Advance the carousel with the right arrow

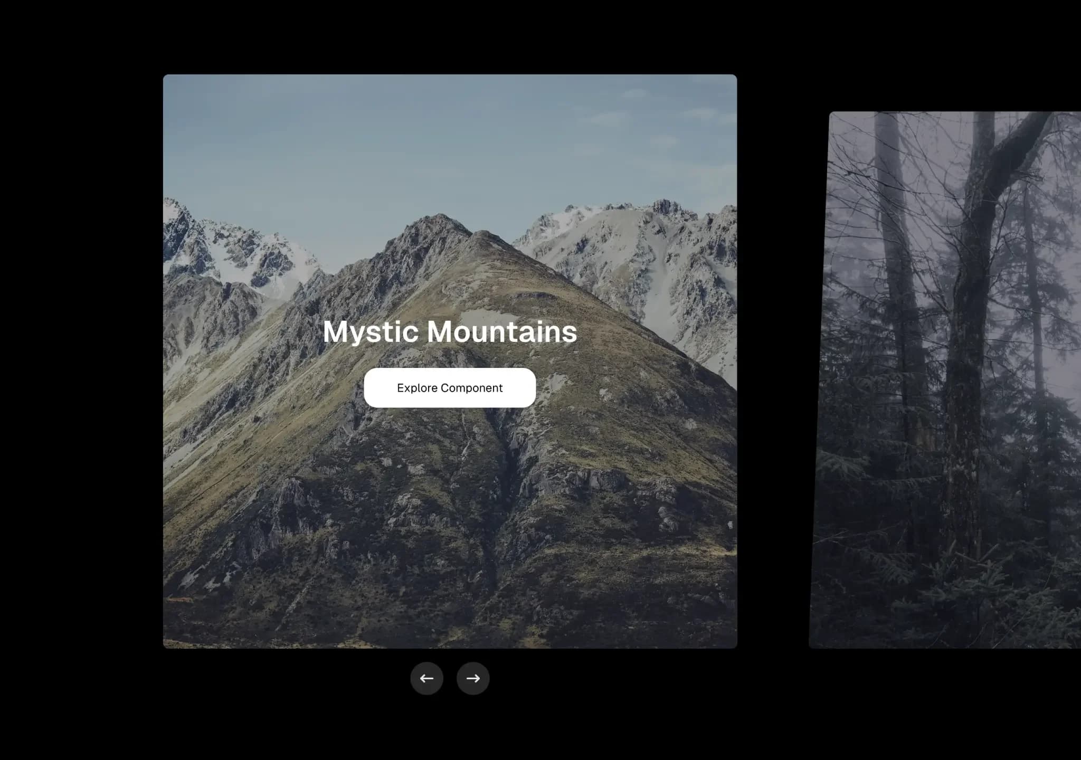coord(473,678)
